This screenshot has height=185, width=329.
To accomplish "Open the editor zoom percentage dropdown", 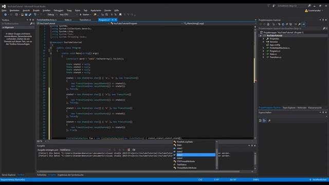I will tap(46, 141).
